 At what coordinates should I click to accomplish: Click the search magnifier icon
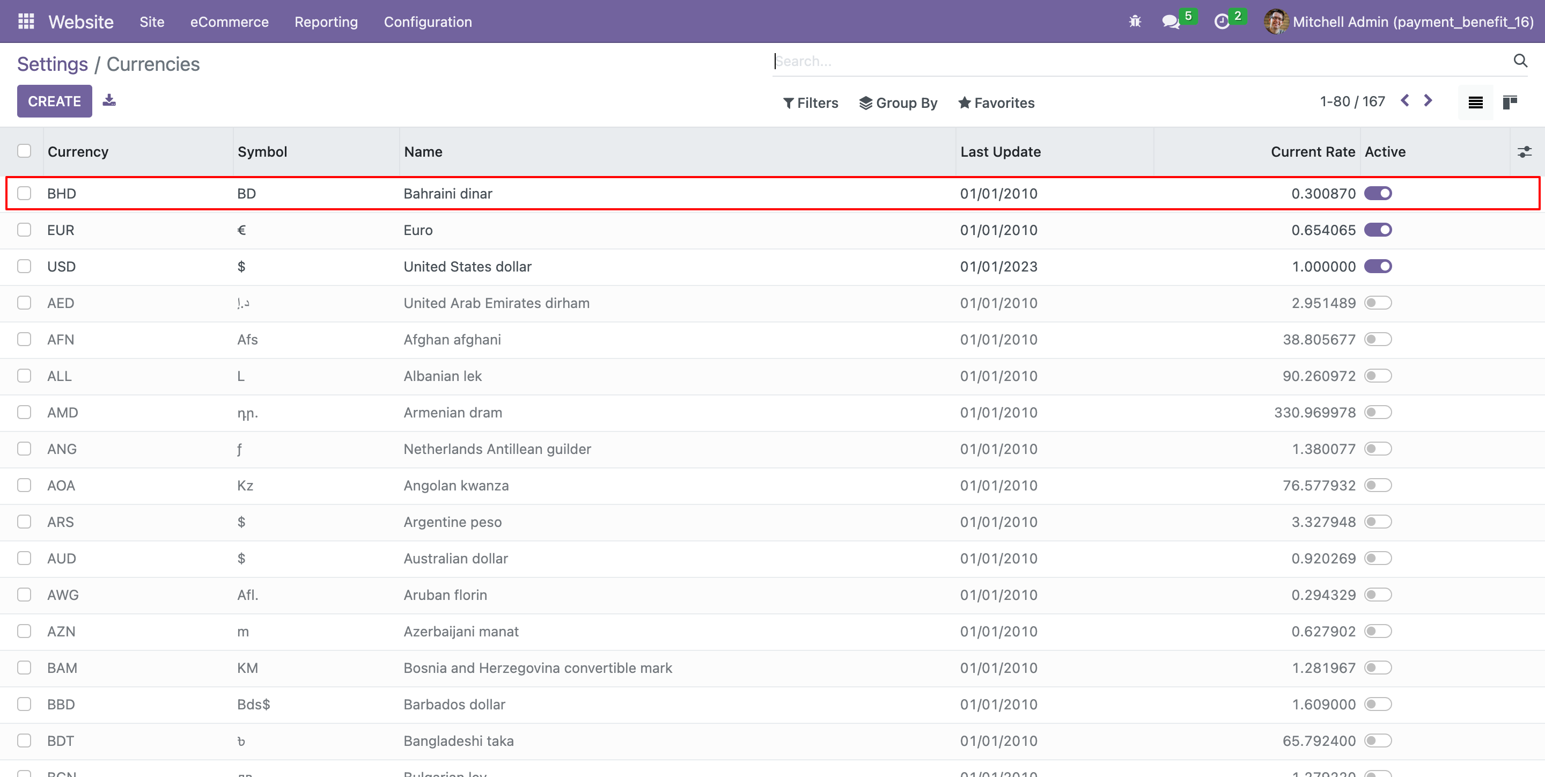click(1520, 61)
